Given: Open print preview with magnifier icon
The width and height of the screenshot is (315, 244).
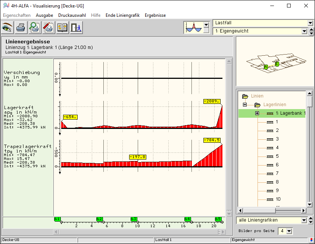Looking at the screenshot, I should pyautogui.click(x=35, y=28).
